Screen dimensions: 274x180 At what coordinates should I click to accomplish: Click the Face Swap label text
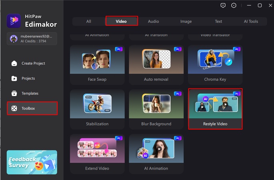pos(97,79)
